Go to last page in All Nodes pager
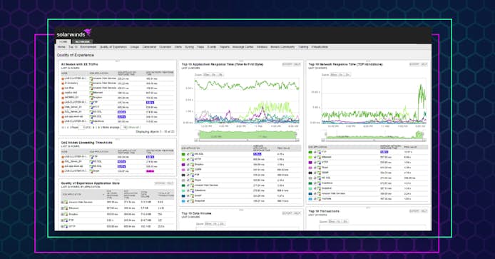This screenshot has height=259, width=495. tap(100, 128)
